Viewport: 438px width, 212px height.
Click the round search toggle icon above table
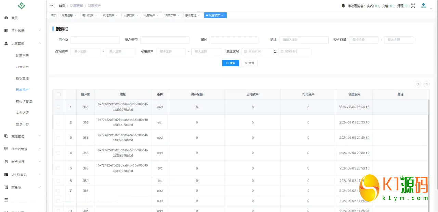pos(417,84)
